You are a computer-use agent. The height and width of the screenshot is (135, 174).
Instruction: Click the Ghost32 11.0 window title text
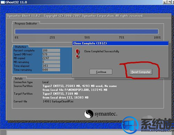[16, 2]
